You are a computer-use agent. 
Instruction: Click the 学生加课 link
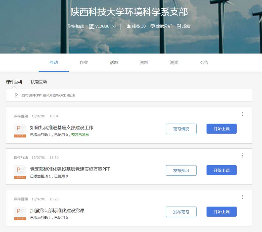tap(76, 26)
